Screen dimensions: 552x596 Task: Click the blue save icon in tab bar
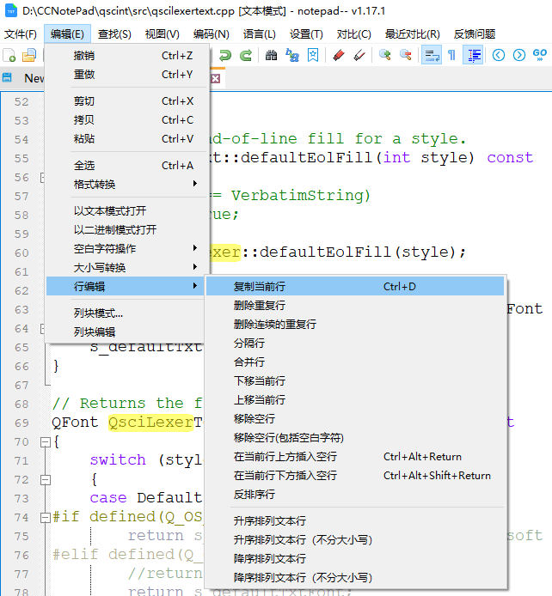[x=7, y=78]
